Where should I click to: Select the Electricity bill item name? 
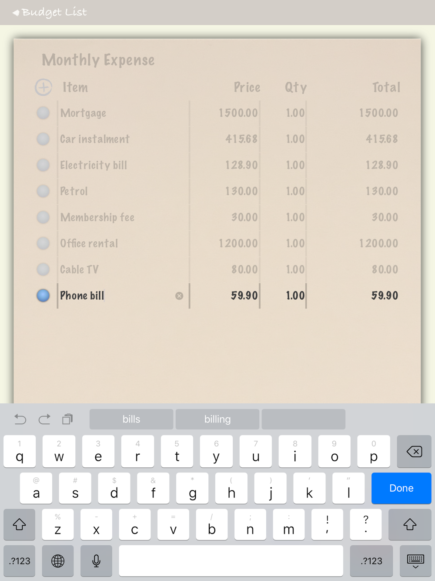coord(94,165)
